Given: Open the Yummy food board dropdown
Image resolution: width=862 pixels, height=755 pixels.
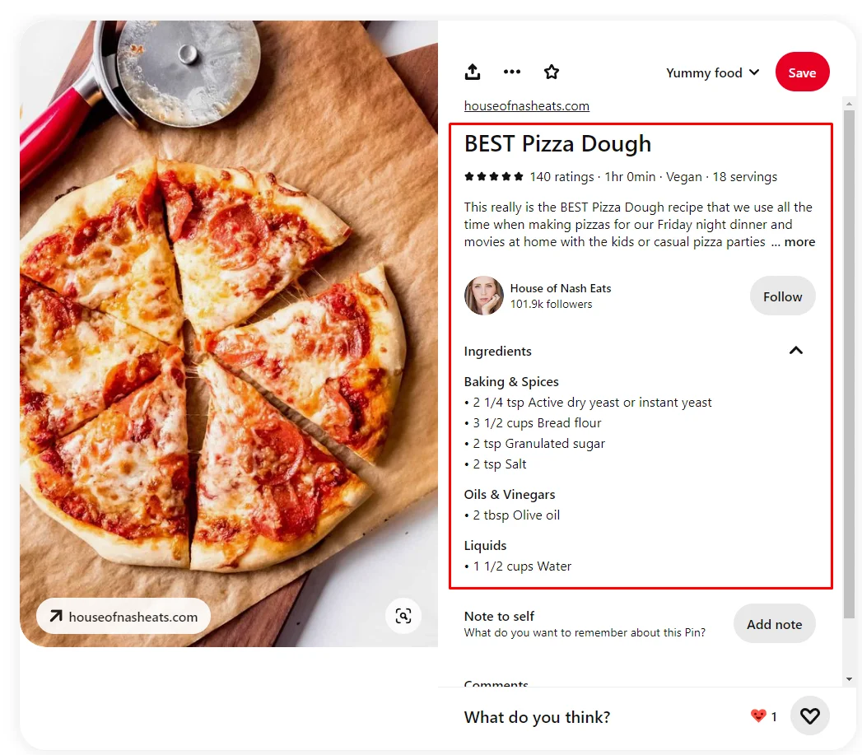Looking at the screenshot, I should coord(711,72).
